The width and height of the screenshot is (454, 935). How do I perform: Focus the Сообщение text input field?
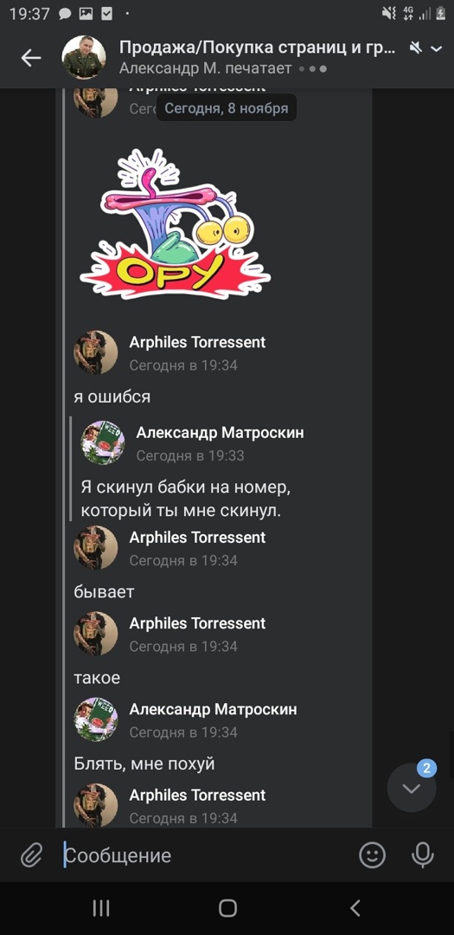click(205, 855)
